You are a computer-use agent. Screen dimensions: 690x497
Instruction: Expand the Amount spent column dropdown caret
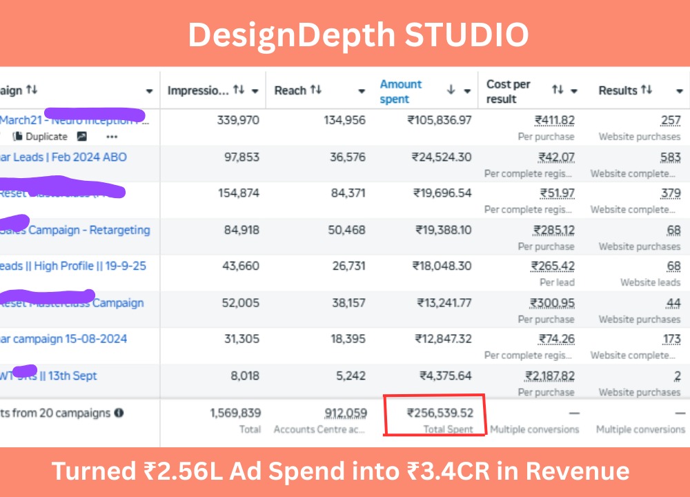[467, 91]
